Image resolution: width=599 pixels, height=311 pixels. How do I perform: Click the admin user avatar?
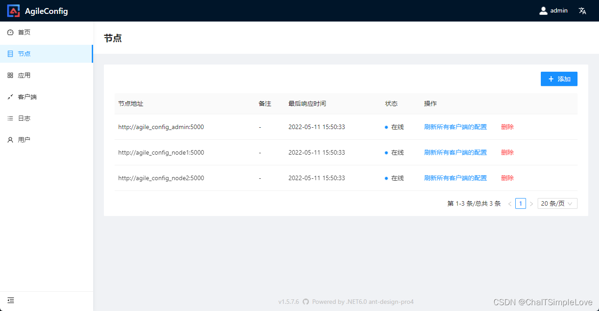point(543,10)
